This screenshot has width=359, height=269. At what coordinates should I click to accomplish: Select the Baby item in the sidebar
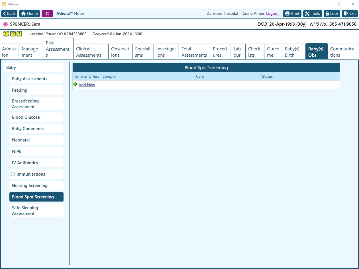34,67
